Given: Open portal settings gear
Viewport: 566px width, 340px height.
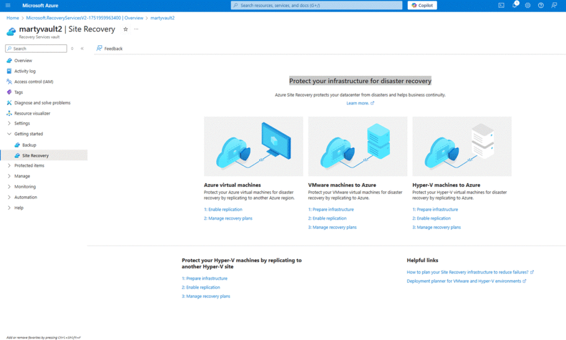Looking at the screenshot, I should coord(527,5).
